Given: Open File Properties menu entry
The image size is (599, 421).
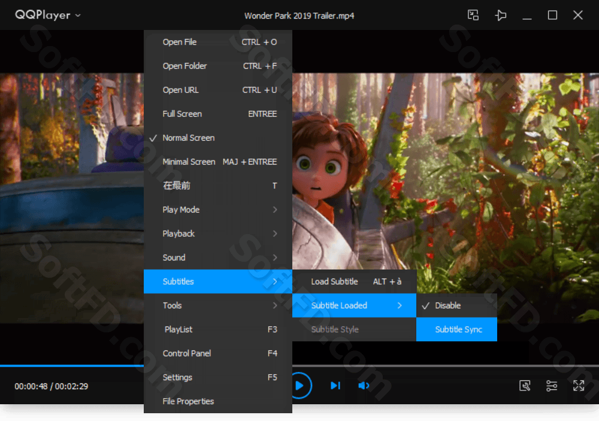Looking at the screenshot, I should point(218,401).
